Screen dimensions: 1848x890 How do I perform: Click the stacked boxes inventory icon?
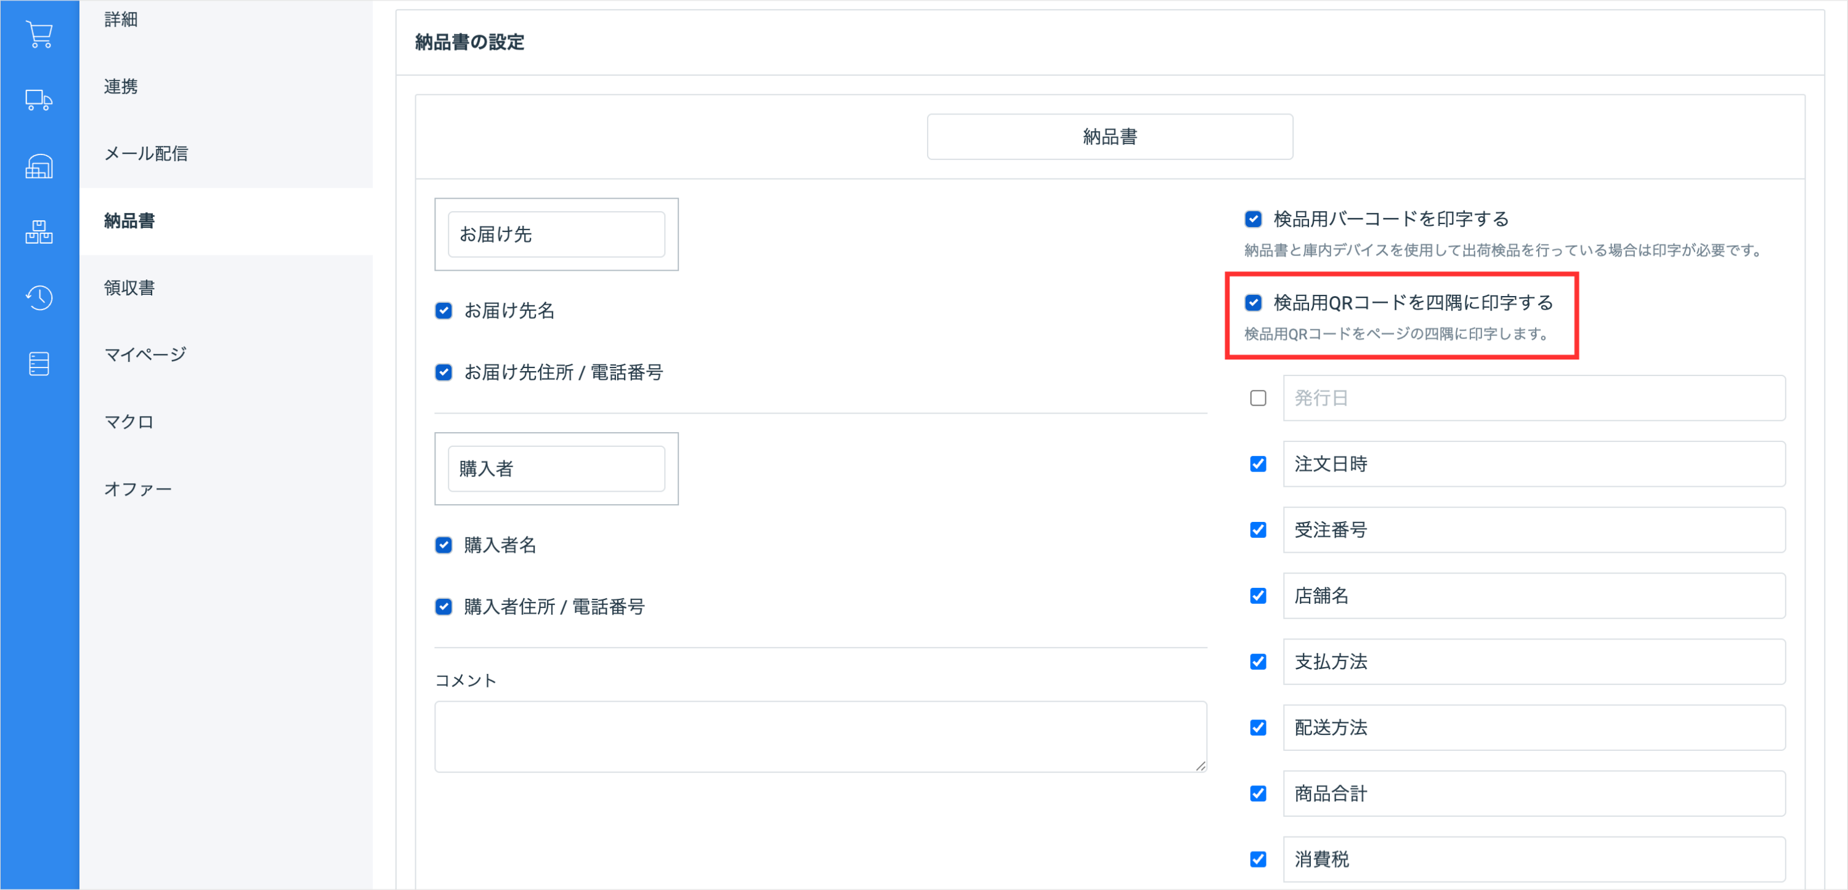[x=39, y=231]
